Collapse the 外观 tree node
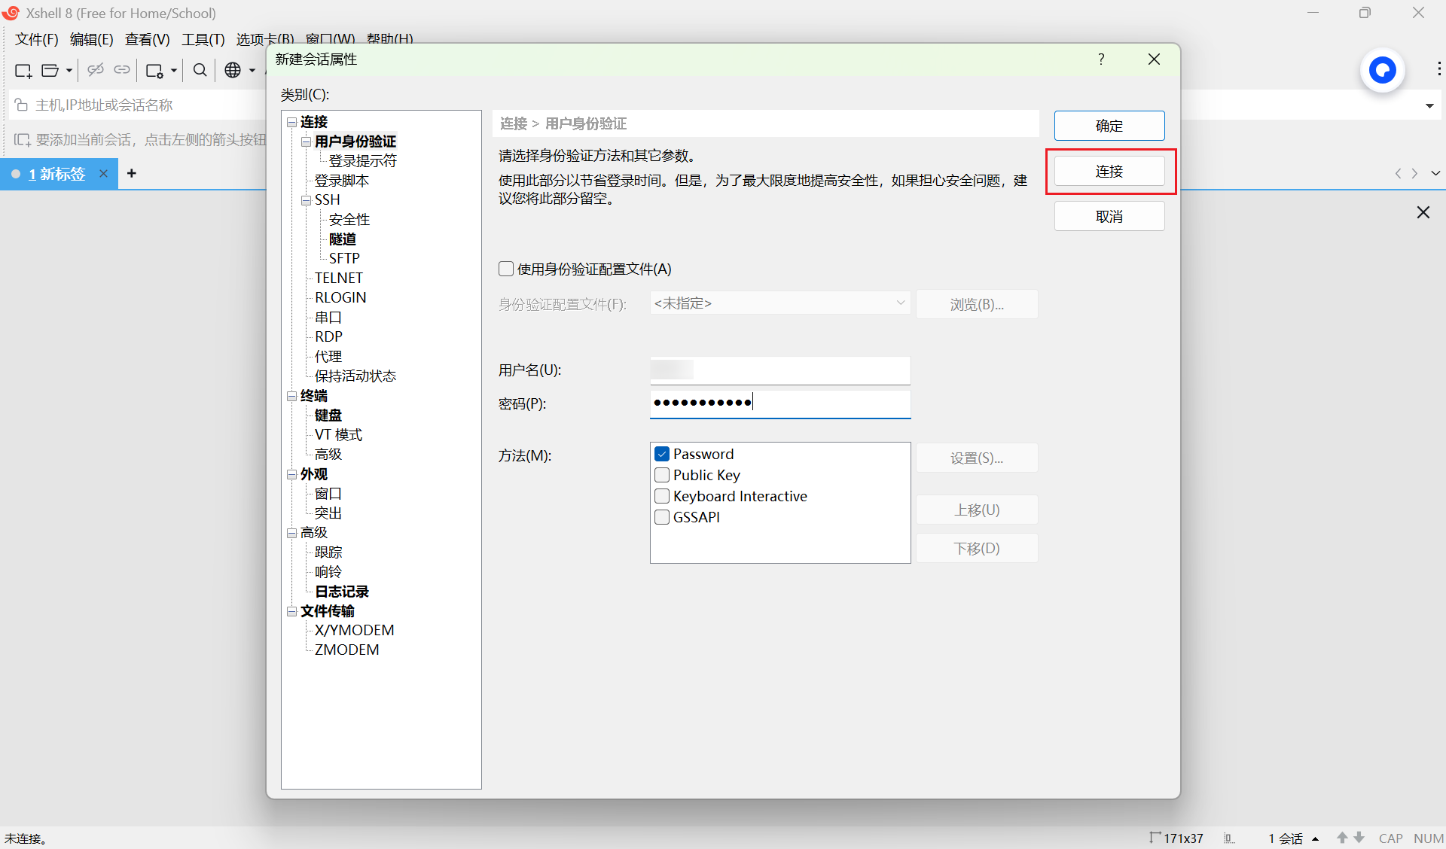The width and height of the screenshot is (1446, 849). pos(291,474)
